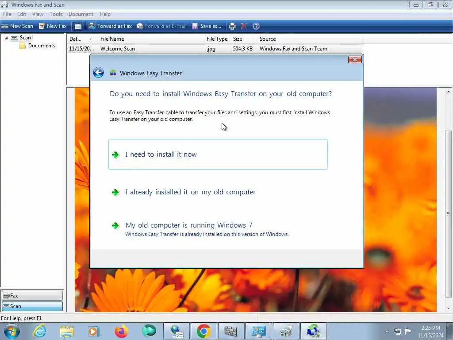The image size is (453, 340).
Task: Minimize the Windows Fax and Scan window
Action: click(x=416, y=4)
